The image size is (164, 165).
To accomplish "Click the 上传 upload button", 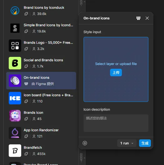I will [116, 72].
